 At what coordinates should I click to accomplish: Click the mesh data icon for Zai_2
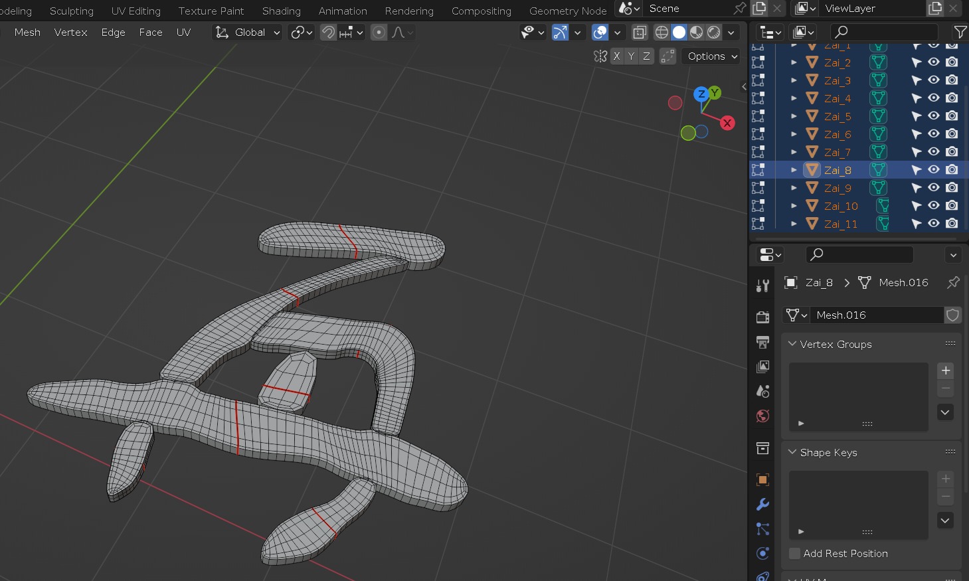(x=878, y=62)
